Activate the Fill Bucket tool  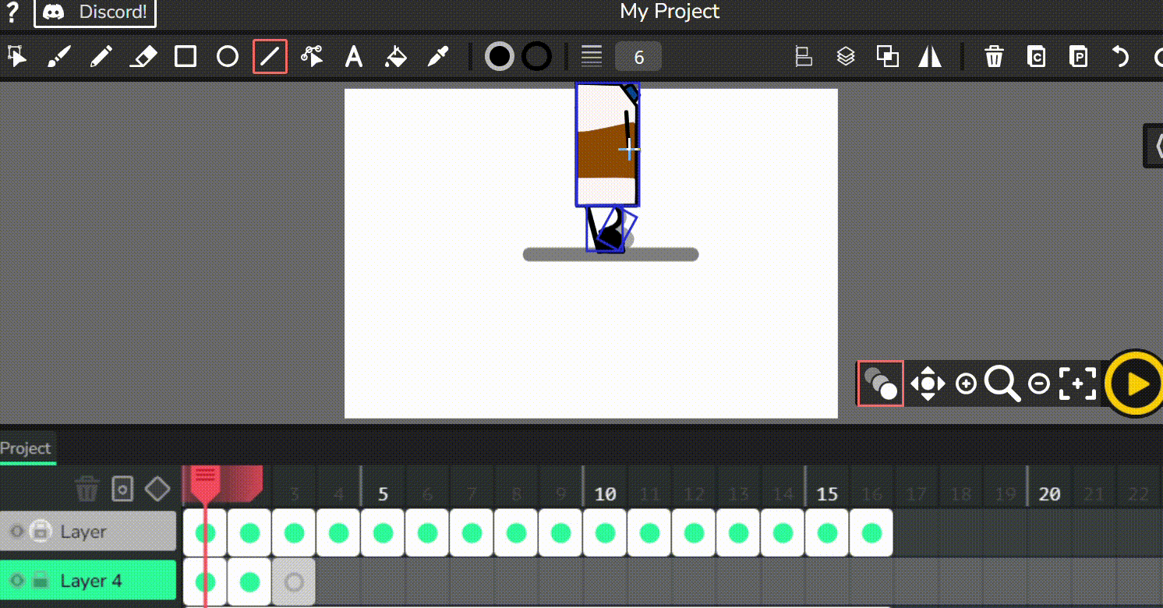396,57
